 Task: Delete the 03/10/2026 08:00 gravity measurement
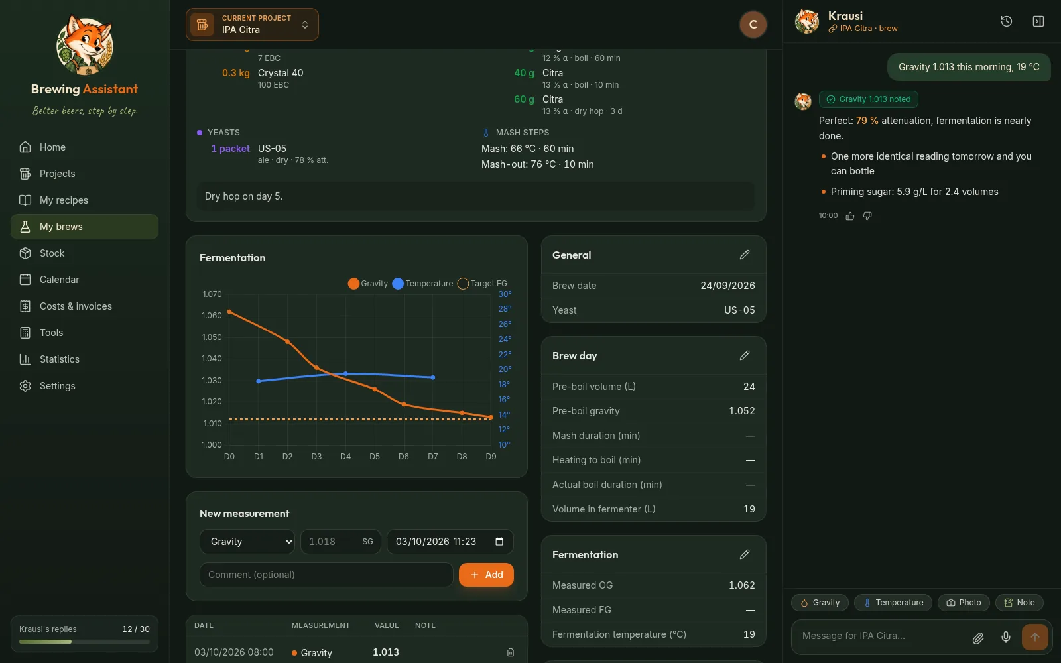pos(511,652)
